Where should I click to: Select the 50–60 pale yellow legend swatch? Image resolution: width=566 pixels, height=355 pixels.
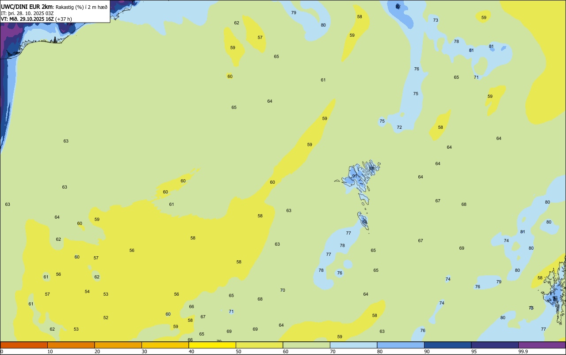(259, 345)
